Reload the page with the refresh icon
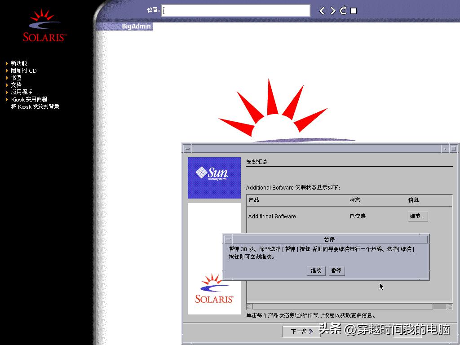This screenshot has height=345, width=460. [343, 11]
